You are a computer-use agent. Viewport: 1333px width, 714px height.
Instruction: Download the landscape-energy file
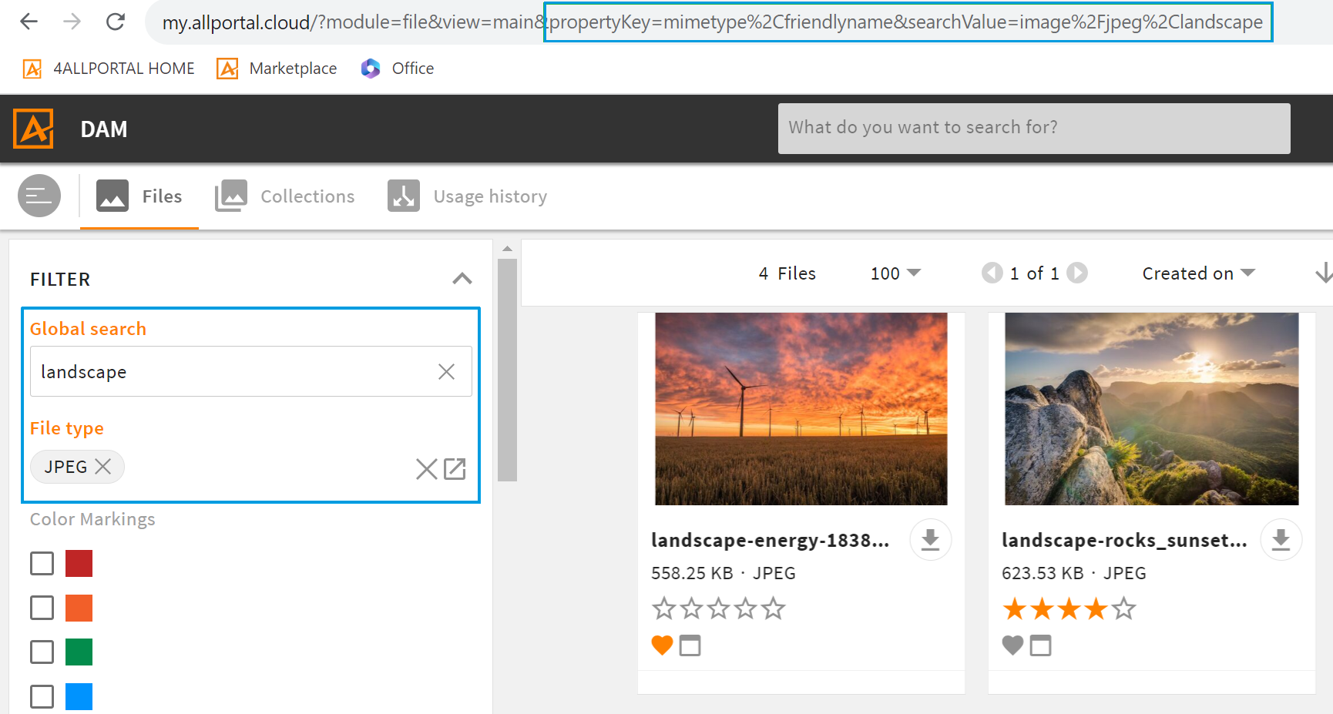931,540
